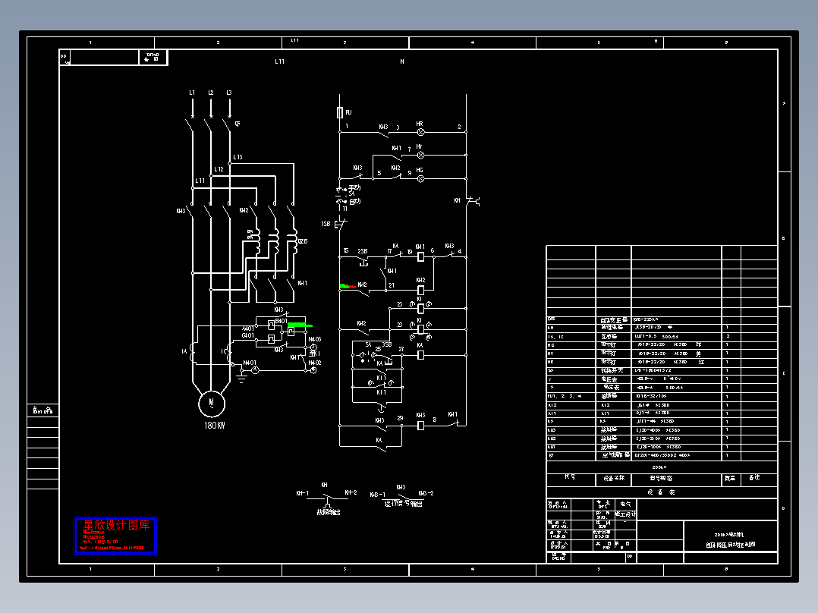Select the 故障输出 fault output text
818x613 pixels.
pos(329,512)
